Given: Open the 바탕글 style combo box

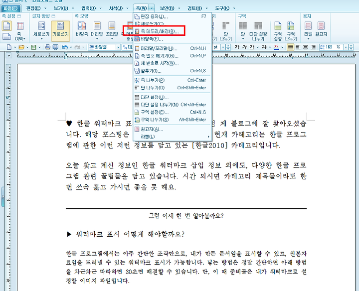Looking at the screenshot, I should pyautogui.click(x=104, y=47).
